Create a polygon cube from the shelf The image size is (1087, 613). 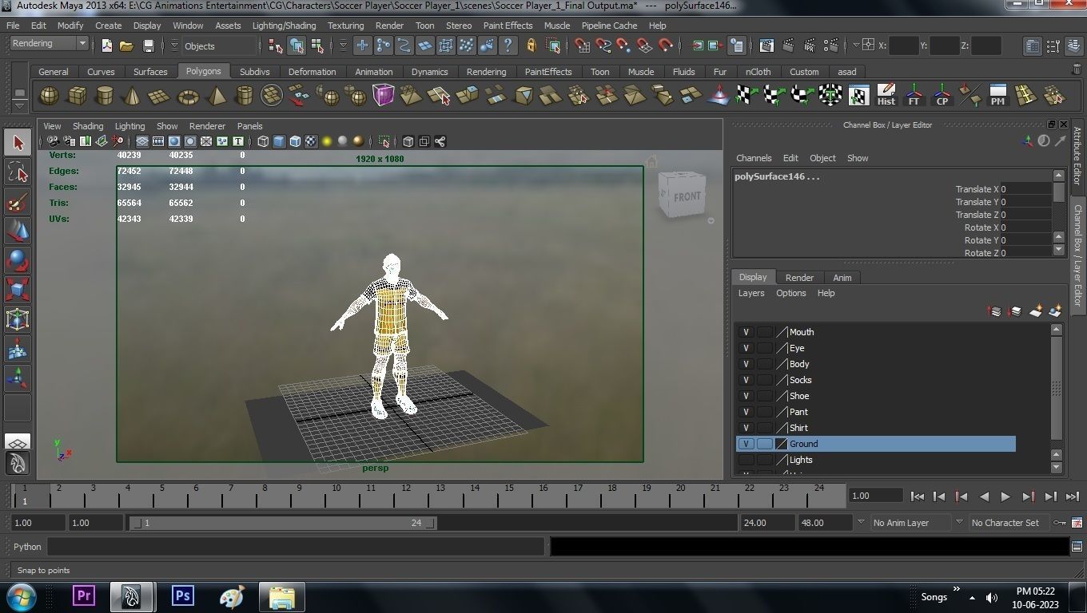[x=77, y=97]
